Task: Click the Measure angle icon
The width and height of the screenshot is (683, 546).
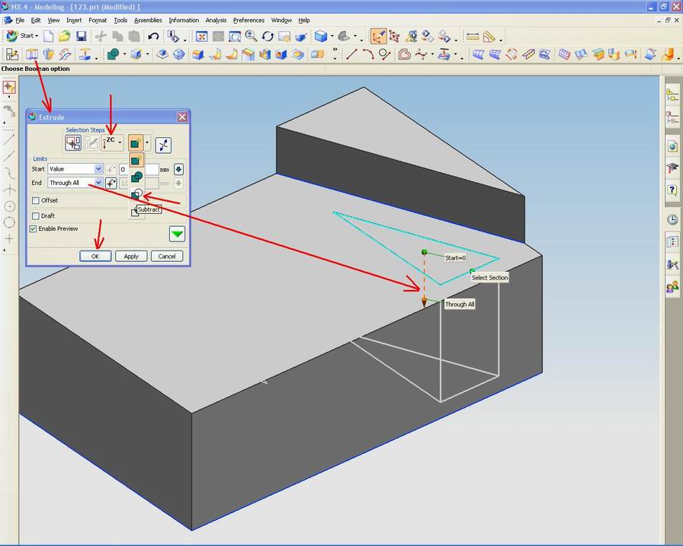Action: point(489,36)
